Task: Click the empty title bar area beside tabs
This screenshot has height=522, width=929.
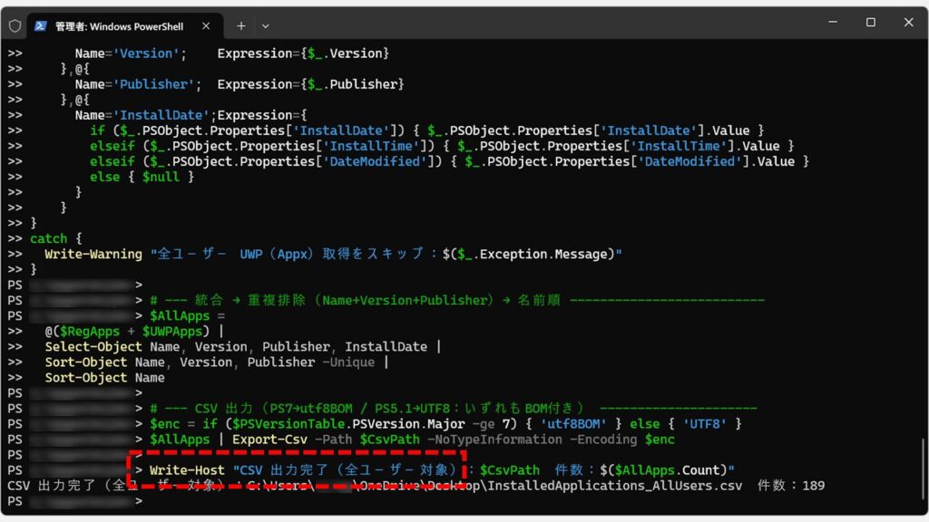Action: tap(544, 23)
